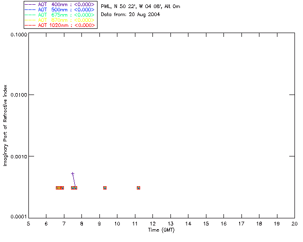Click the AOT 500nm legend entry

tap(60, 9)
